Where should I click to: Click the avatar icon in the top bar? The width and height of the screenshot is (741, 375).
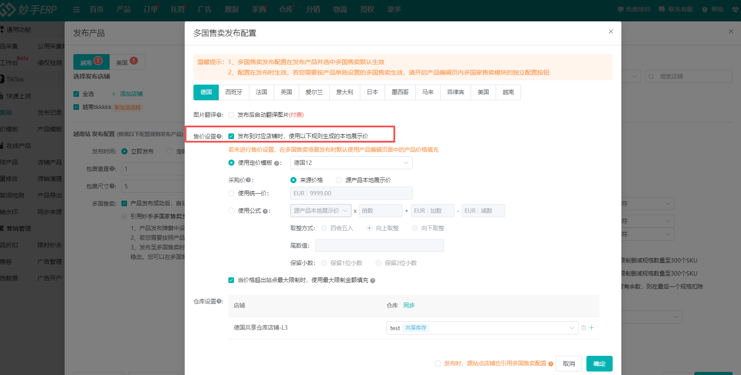click(x=736, y=9)
